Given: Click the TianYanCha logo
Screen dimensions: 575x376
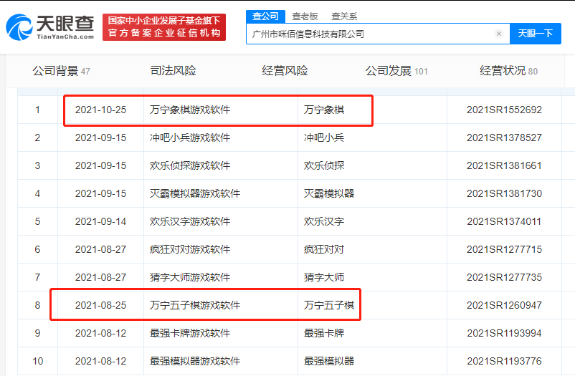Looking at the screenshot, I should (50, 27).
